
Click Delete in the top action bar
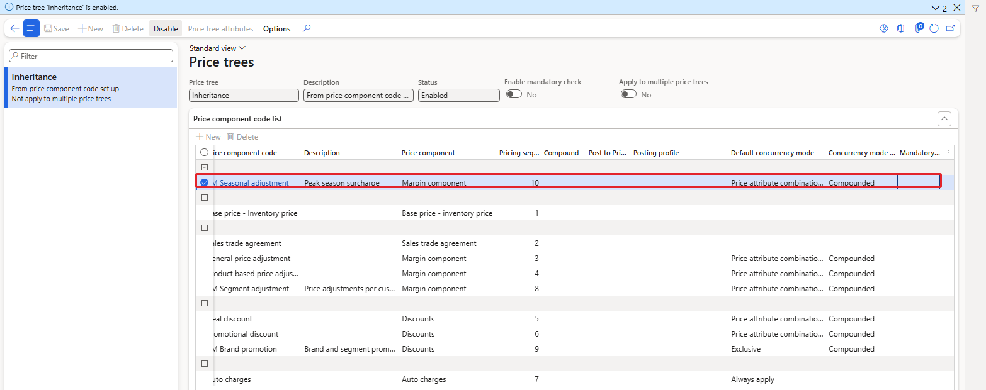coord(128,29)
